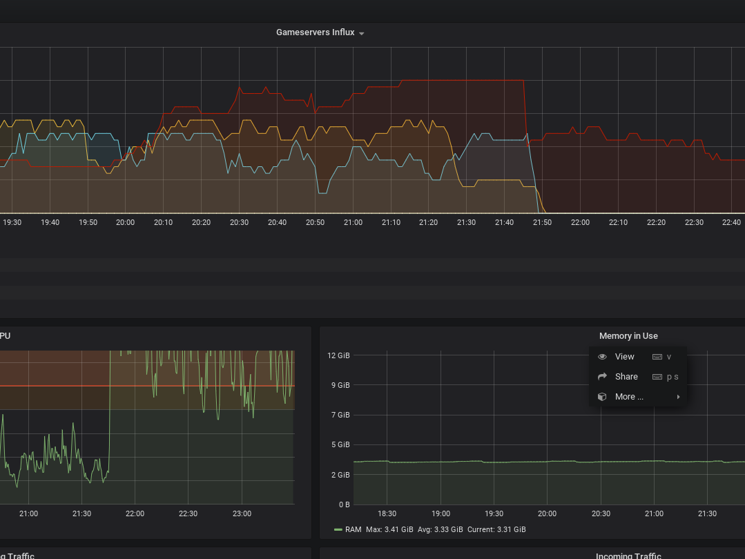
Task: Expand the More submenu arrow
Action: 678,397
